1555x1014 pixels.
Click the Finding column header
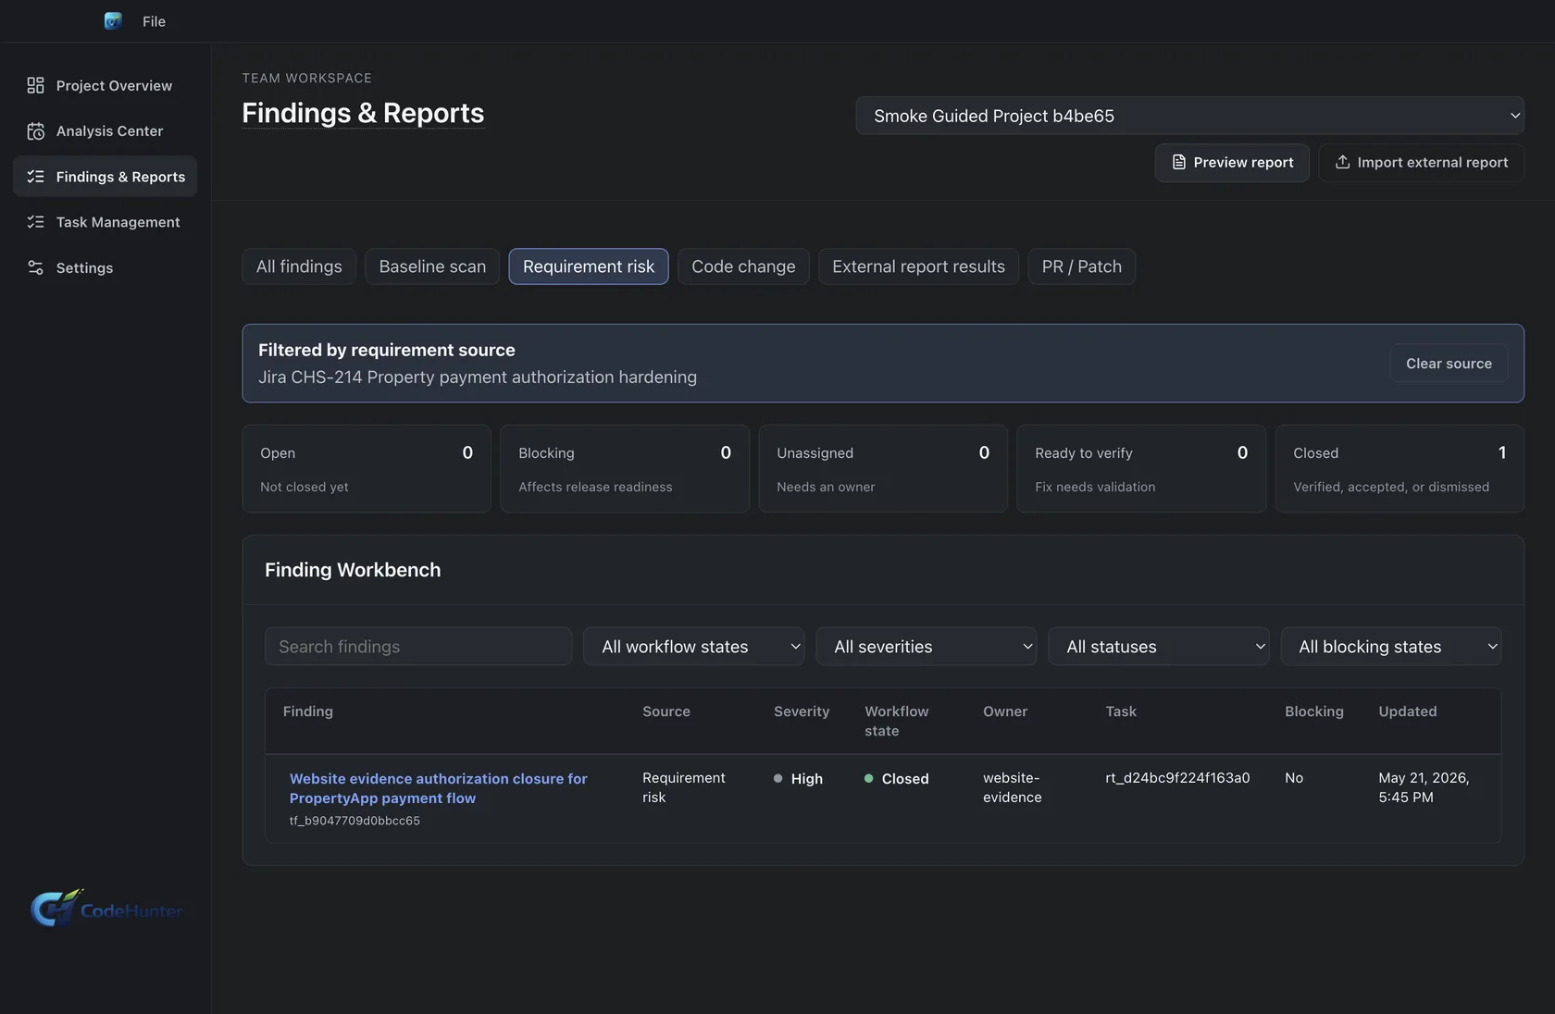tap(308, 711)
